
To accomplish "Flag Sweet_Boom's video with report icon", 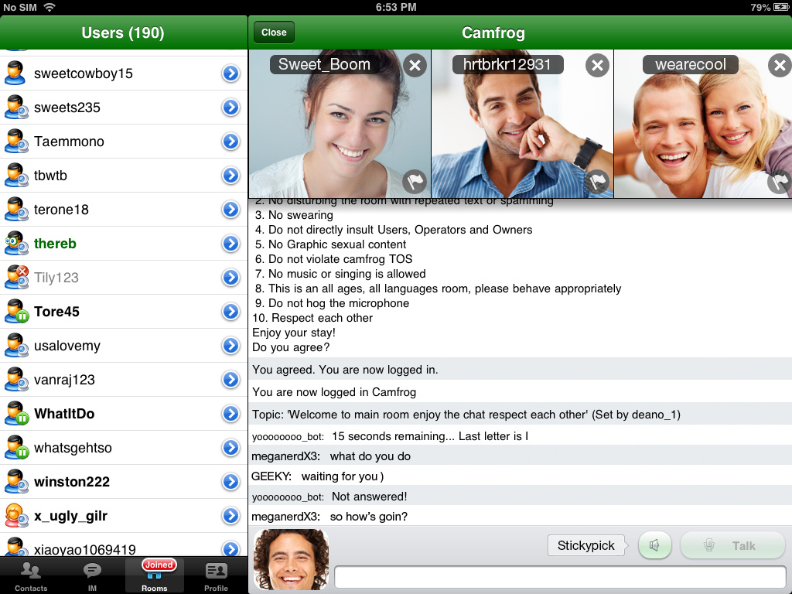I will [415, 181].
